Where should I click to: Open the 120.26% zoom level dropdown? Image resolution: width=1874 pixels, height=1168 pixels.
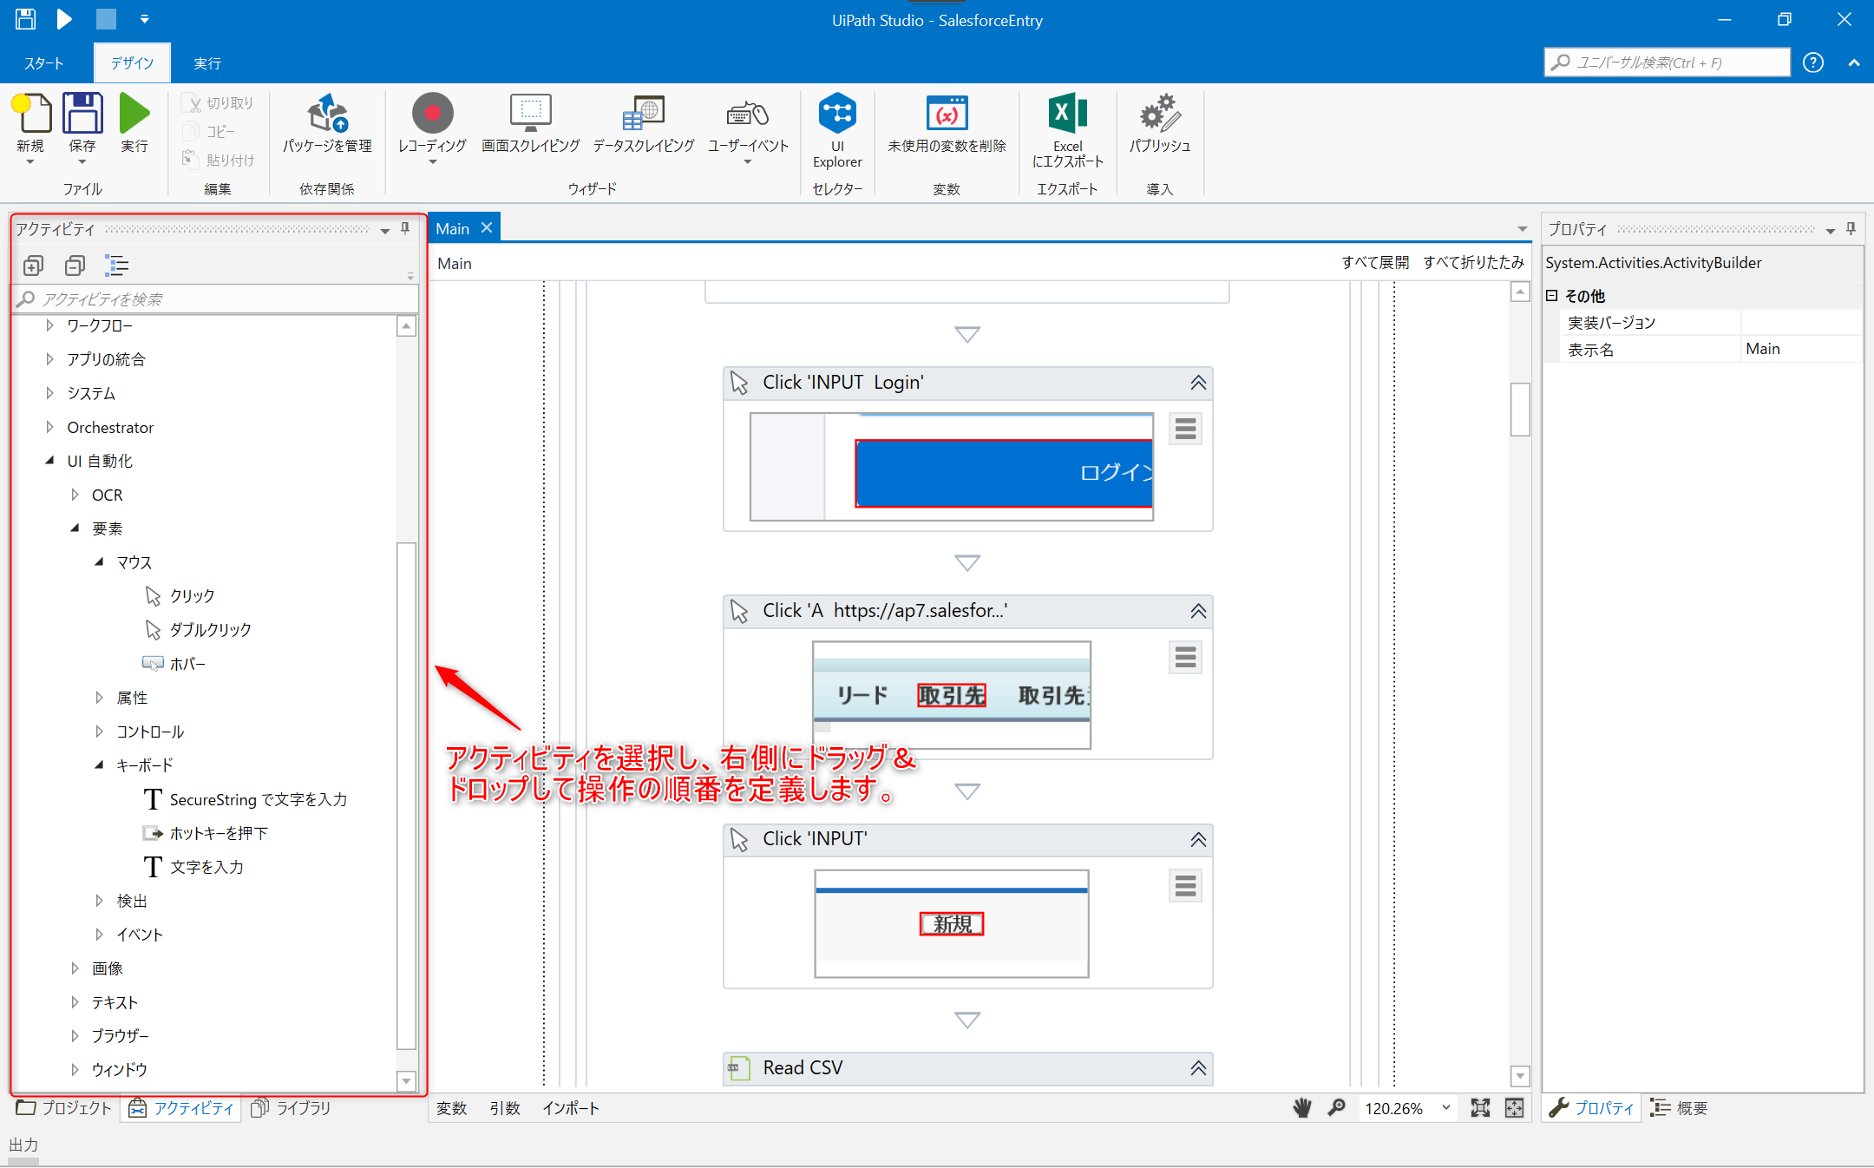[1446, 1108]
